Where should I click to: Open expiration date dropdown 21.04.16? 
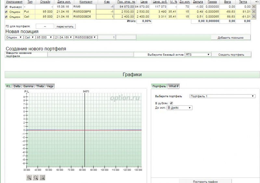pyautogui.click(x=63, y=37)
